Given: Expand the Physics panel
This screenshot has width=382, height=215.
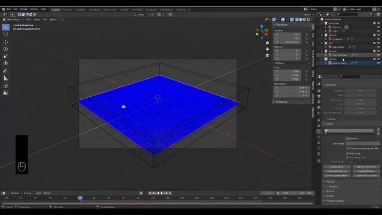Looking at the screenshot, I should 330,191.
